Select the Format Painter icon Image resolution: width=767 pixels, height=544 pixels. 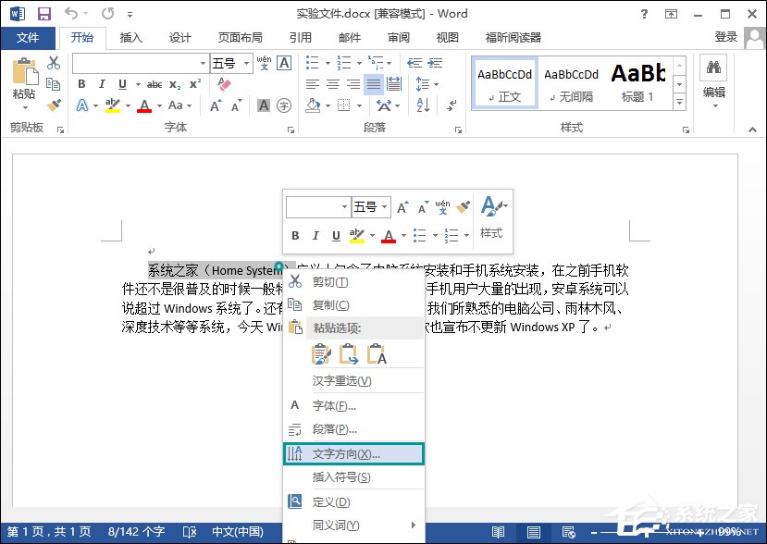point(53,105)
